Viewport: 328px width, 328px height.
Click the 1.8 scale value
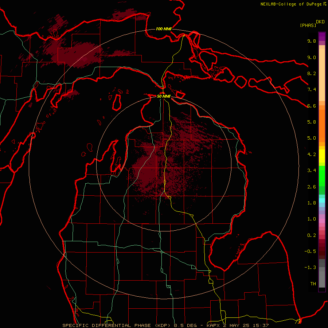click(x=312, y=203)
